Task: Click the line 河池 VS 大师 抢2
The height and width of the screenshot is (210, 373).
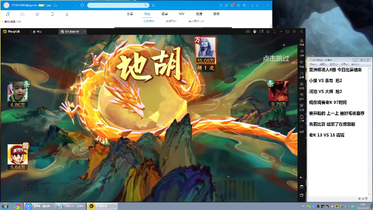Action: point(325,91)
